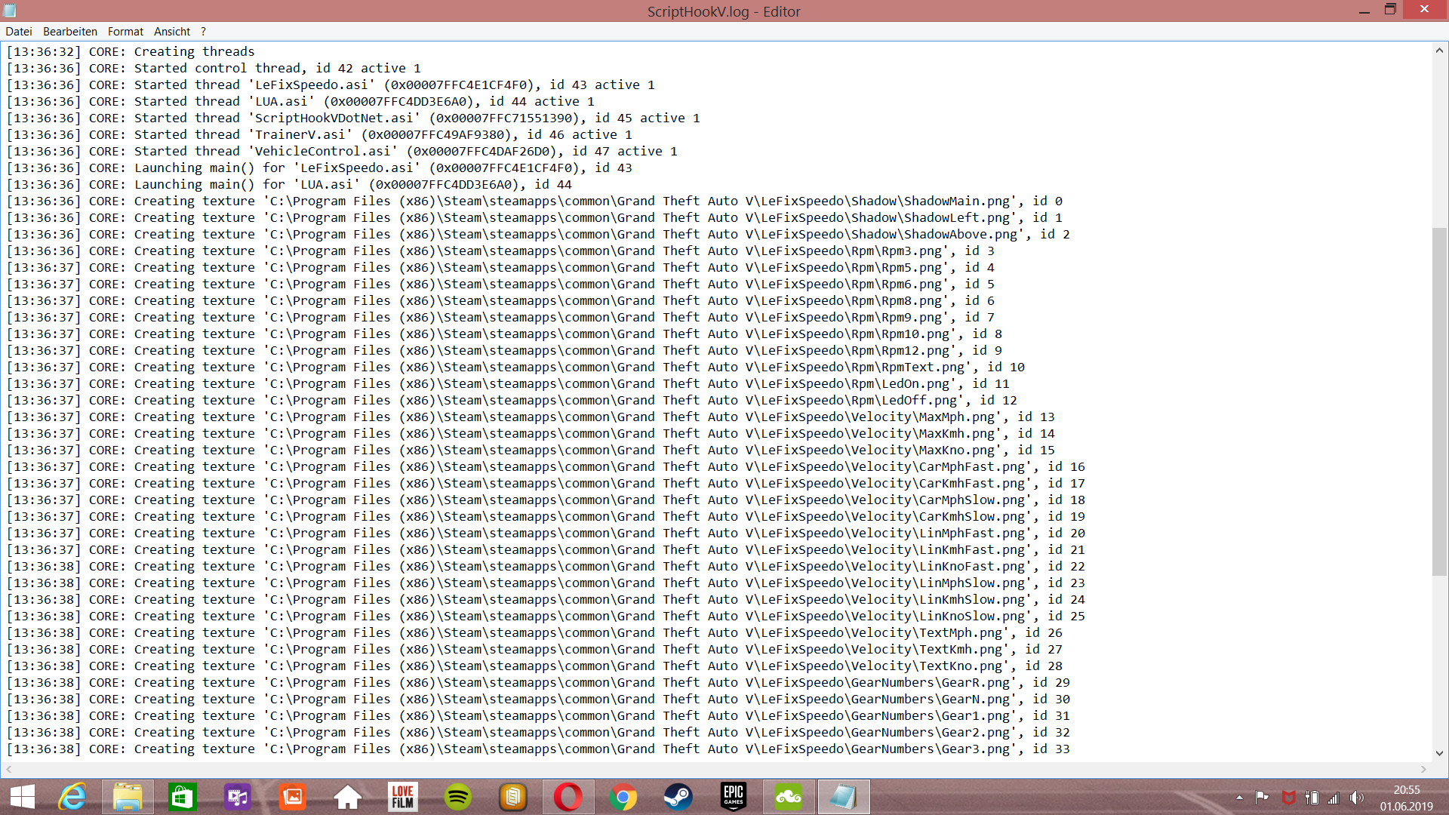
Task: Click the Windows Start button
Action: coord(23,797)
